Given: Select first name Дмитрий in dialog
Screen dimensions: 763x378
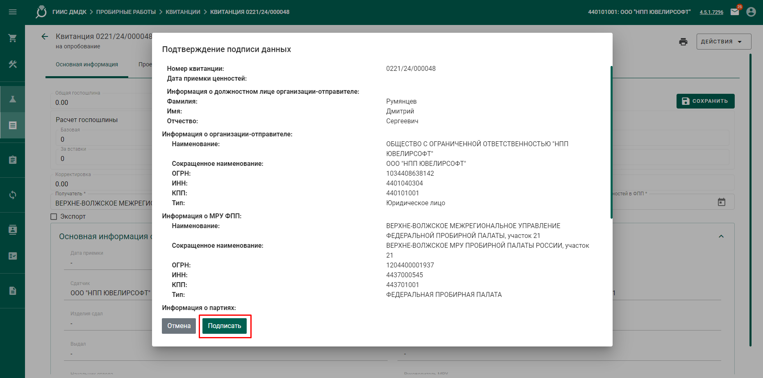Looking at the screenshot, I should pyautogui.click(x=400, y=111).
